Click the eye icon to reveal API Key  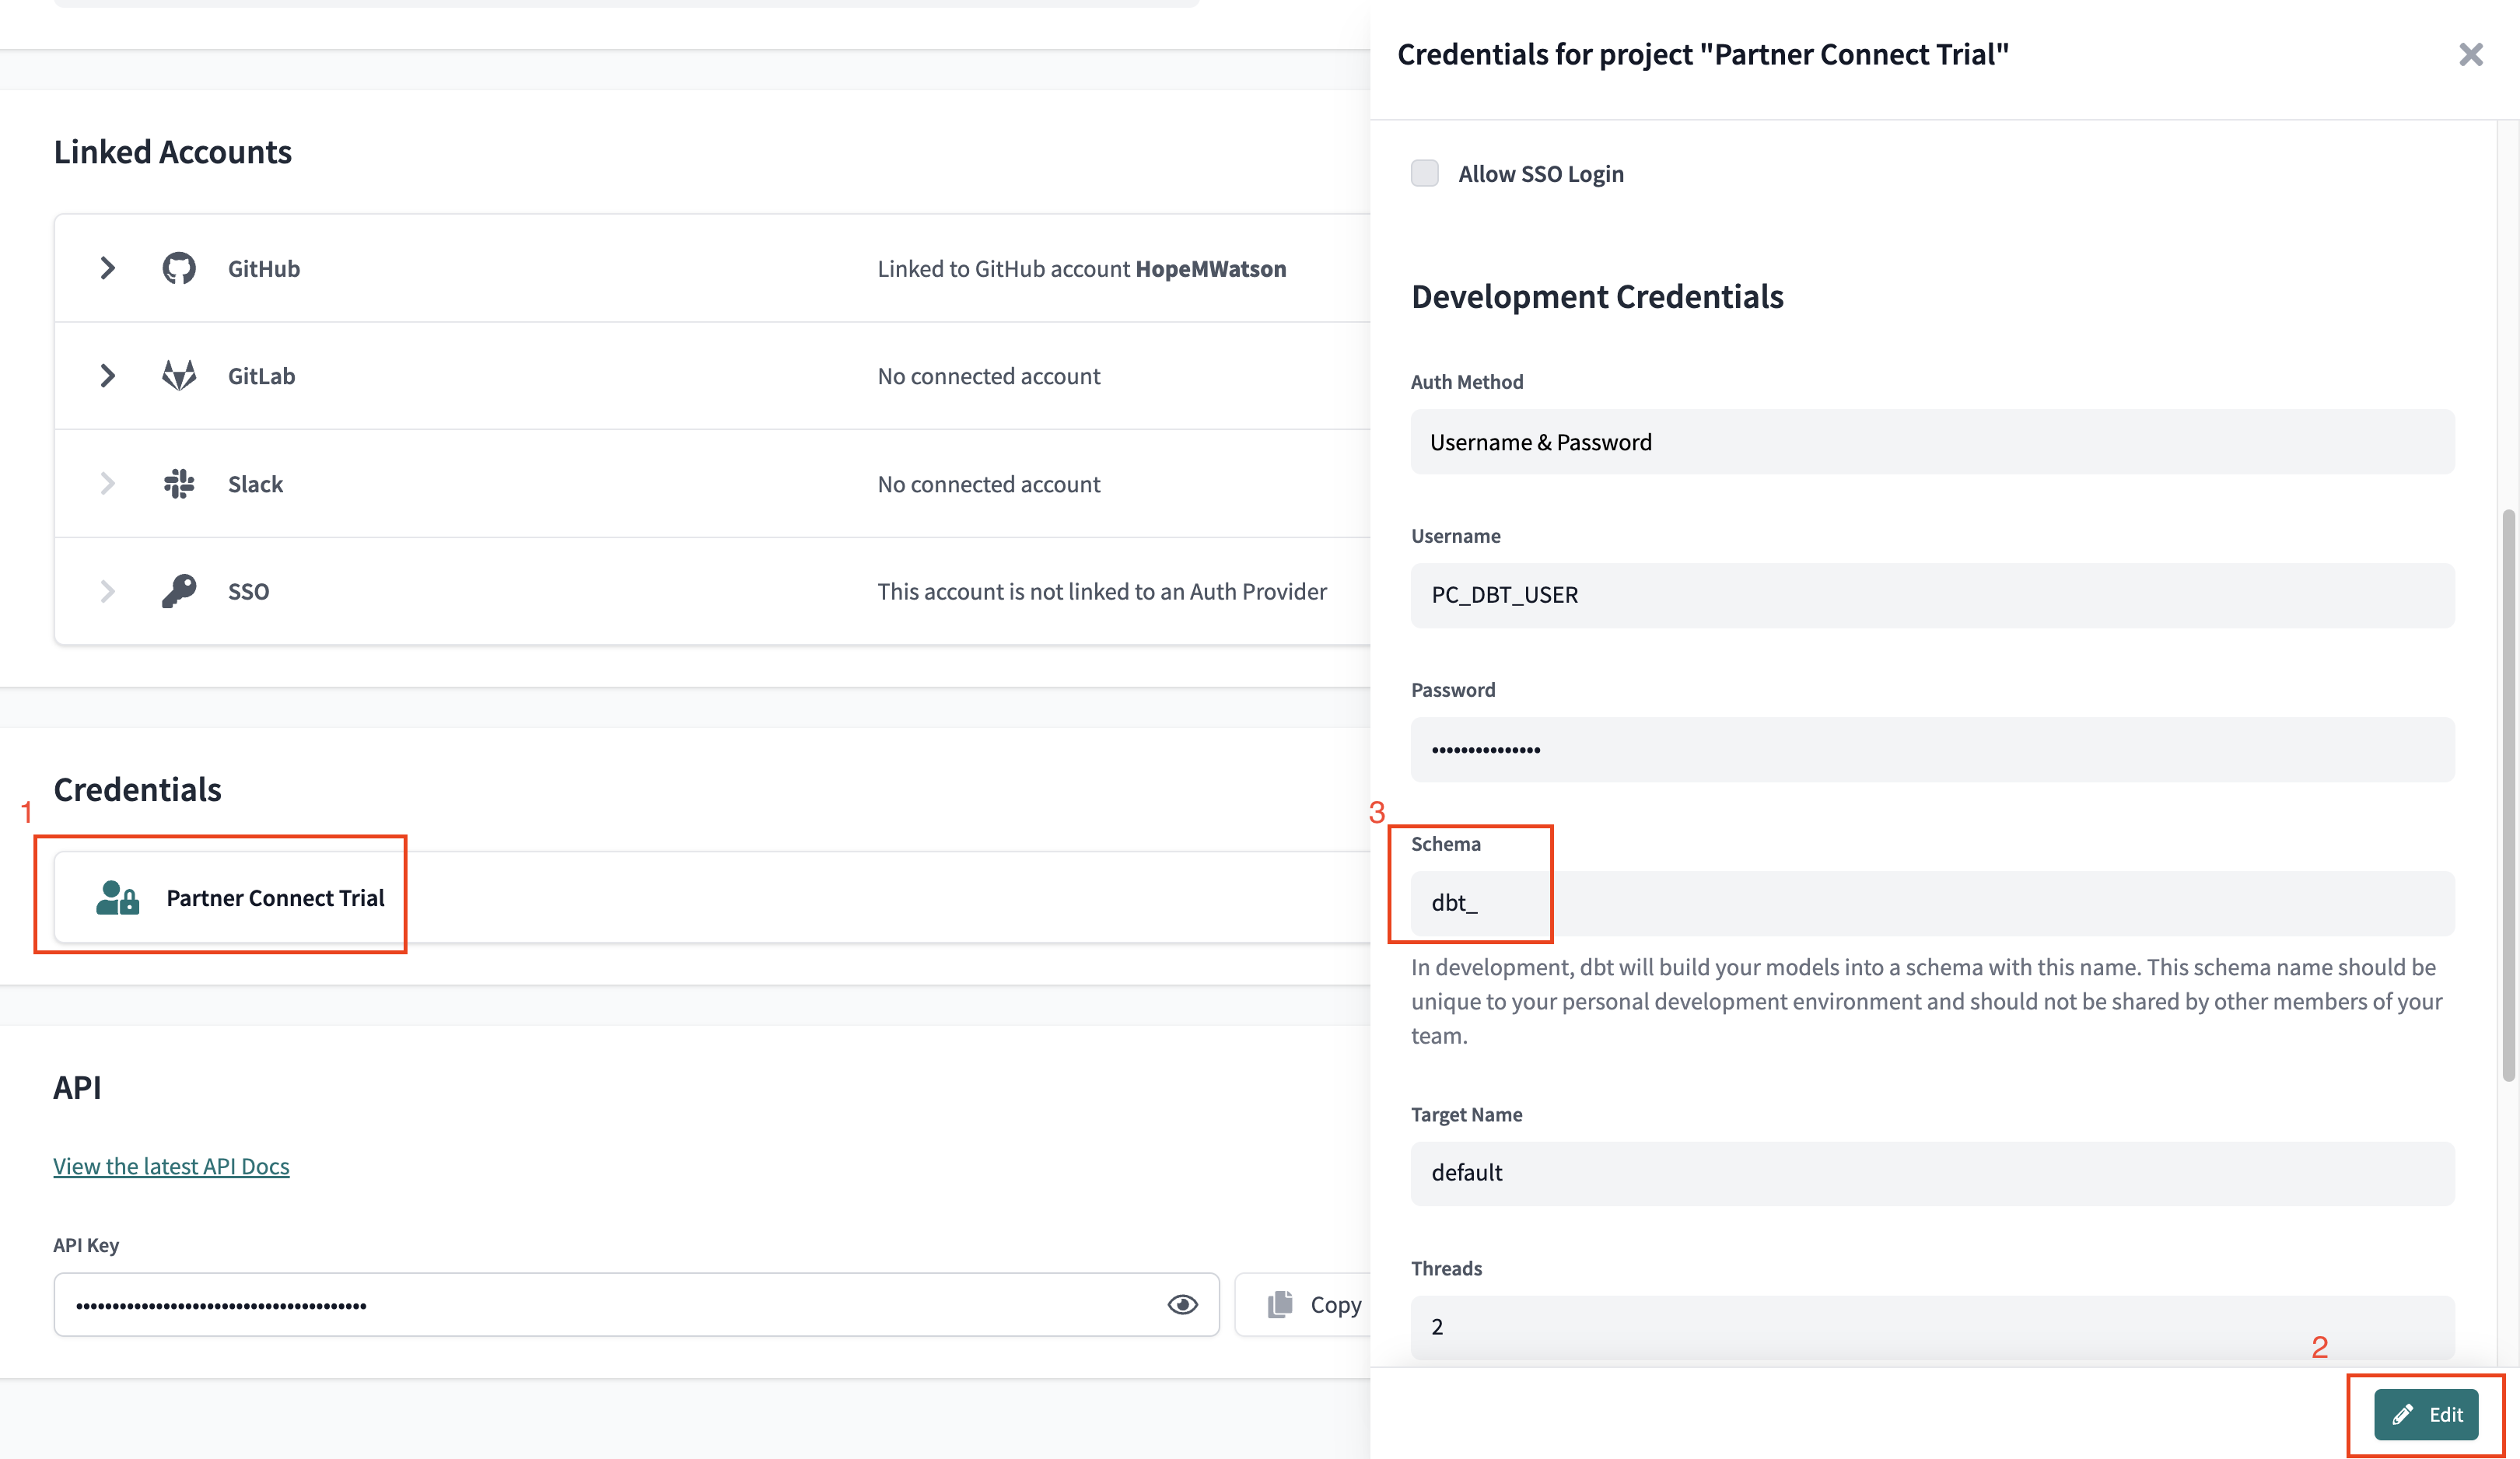point(1185,1306)
